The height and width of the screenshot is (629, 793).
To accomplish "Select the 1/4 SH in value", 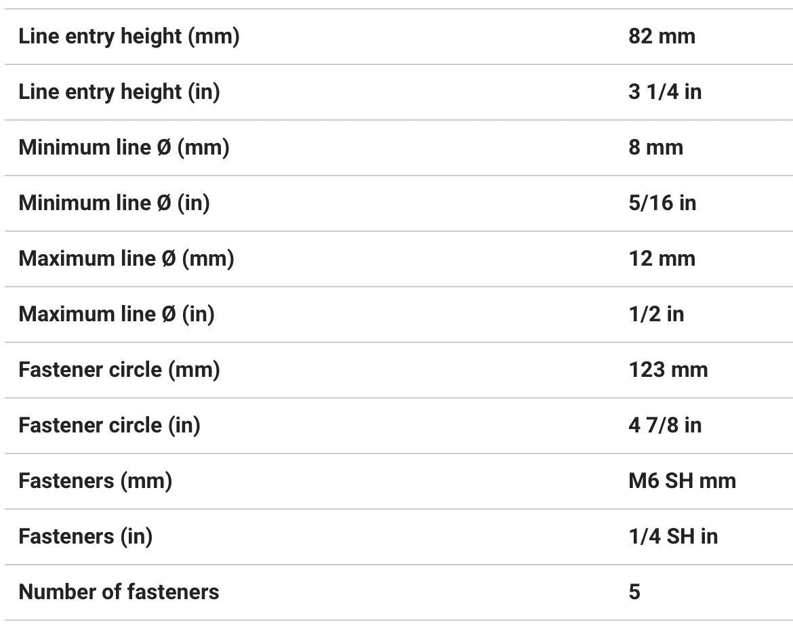I will coord(672,537).
